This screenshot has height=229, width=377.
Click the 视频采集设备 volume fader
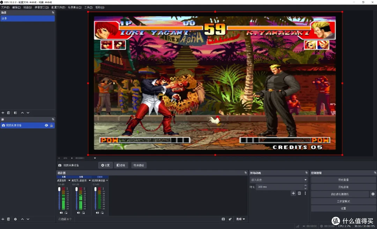[95, 189]
